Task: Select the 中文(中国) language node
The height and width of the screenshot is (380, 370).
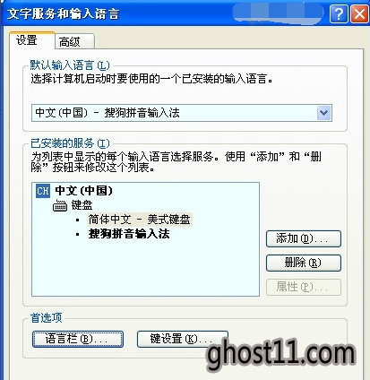Action: 84,191
